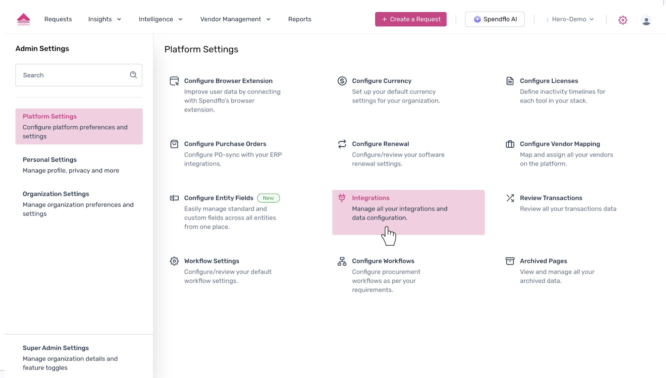Click the Configure Licenses document icon

[510, 81]
